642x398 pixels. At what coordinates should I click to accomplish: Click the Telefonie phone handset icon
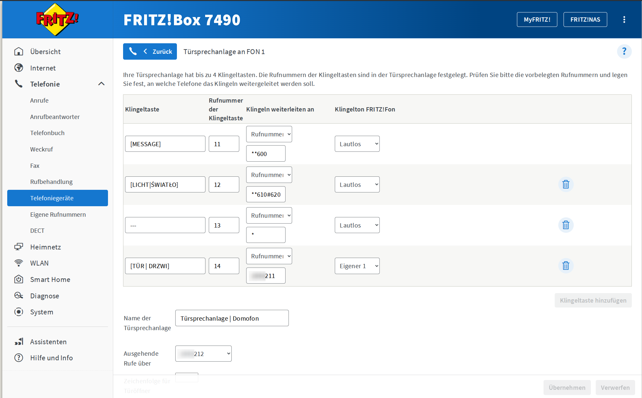[19, 84]
